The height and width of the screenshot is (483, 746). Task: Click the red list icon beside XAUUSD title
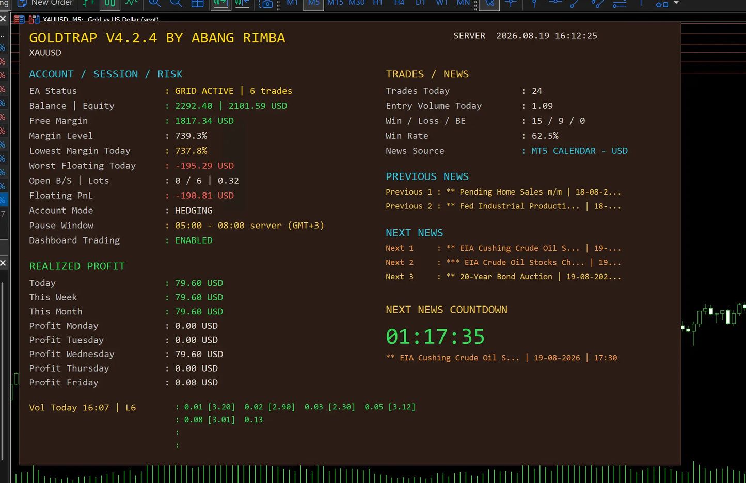click(x=19, y=20)
